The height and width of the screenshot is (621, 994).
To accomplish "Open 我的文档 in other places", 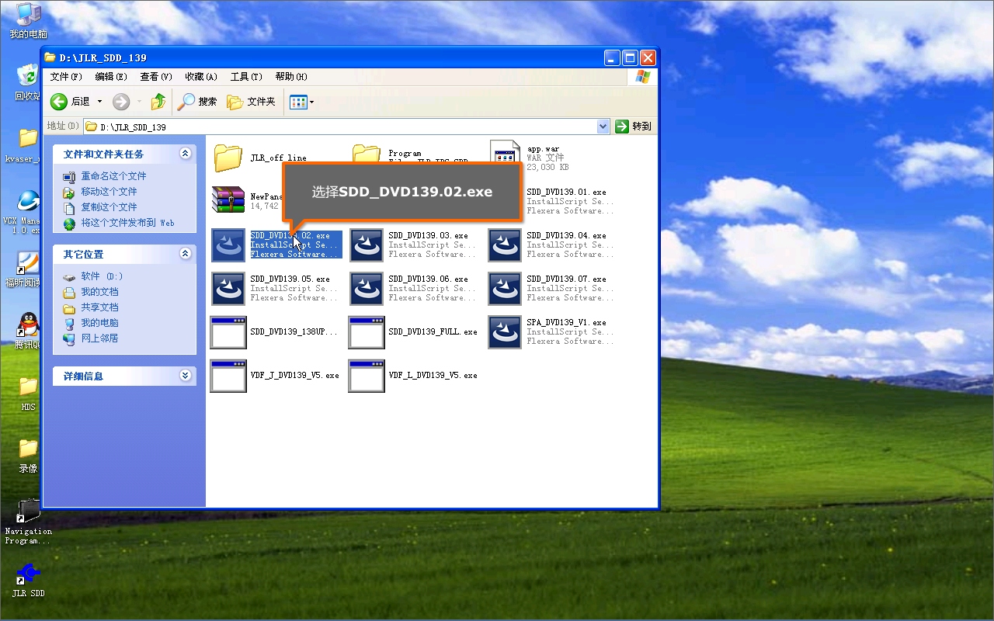I will (99, 292).
